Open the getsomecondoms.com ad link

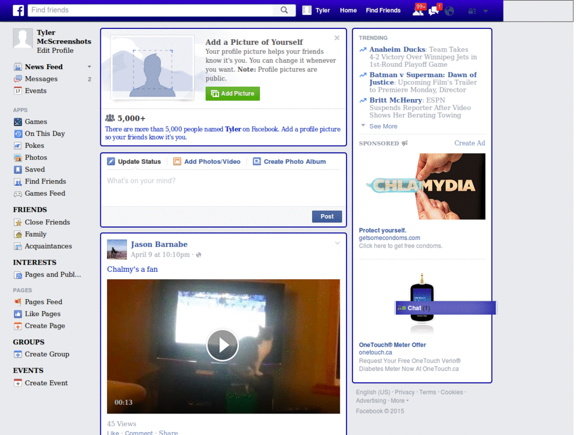[x=389, y=238]
